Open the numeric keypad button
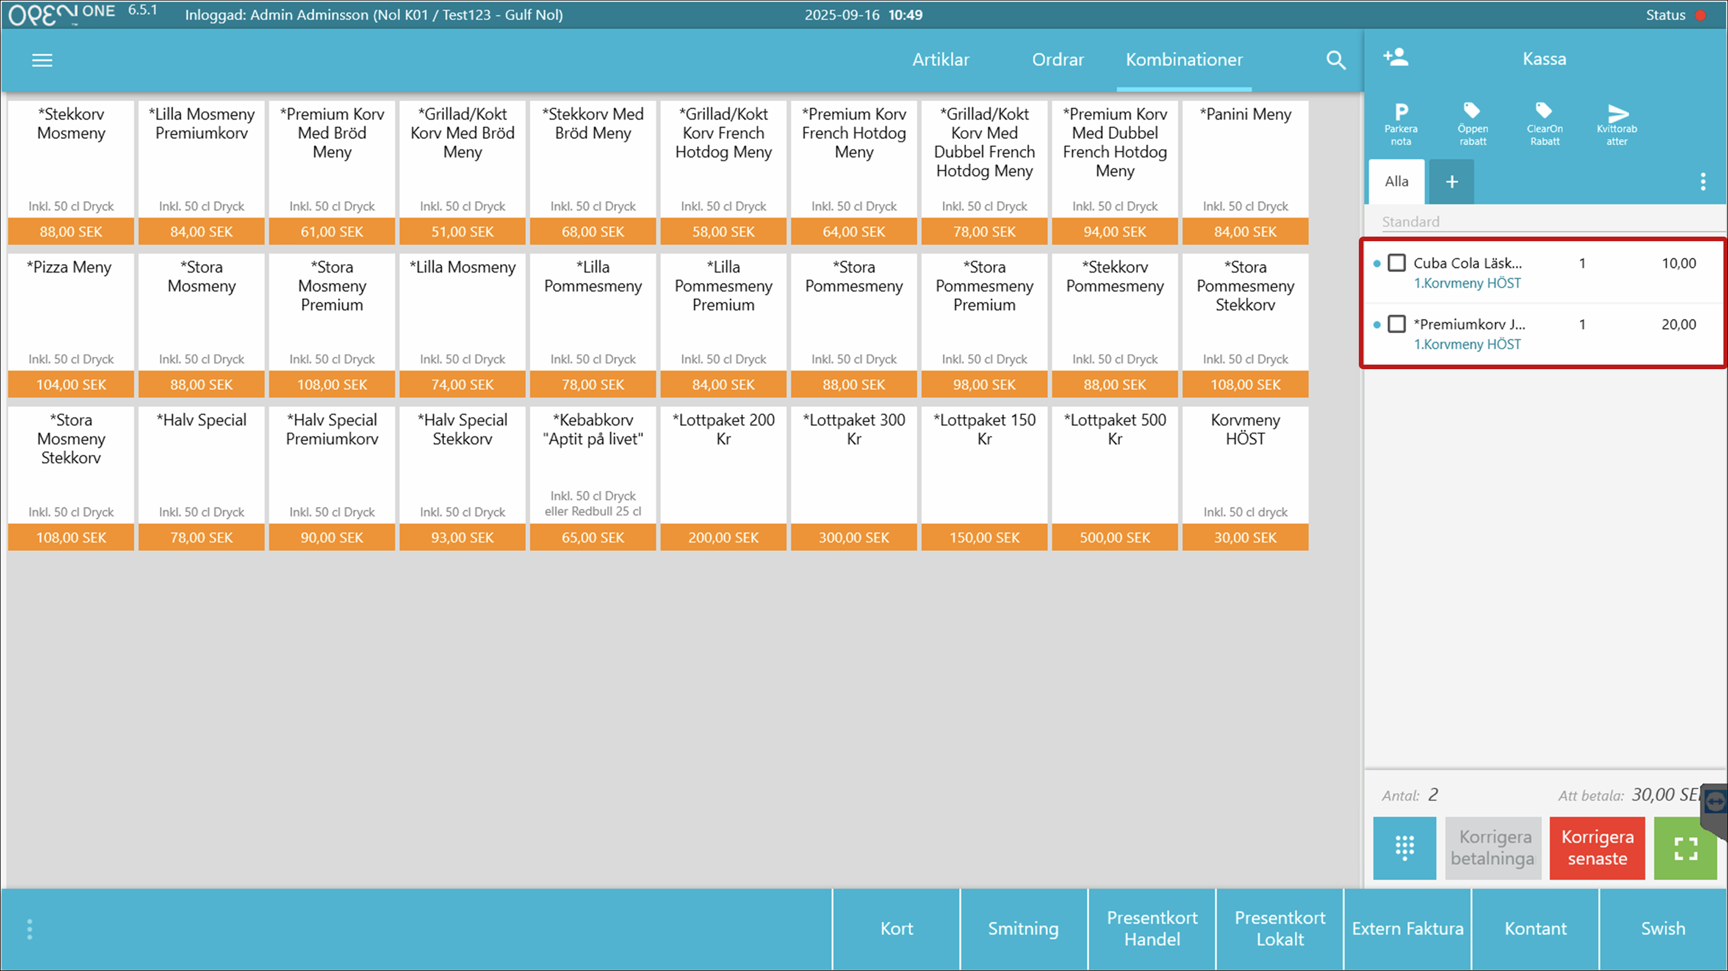Viewport: 1728px width, 971px height. tap(1404, 848)
